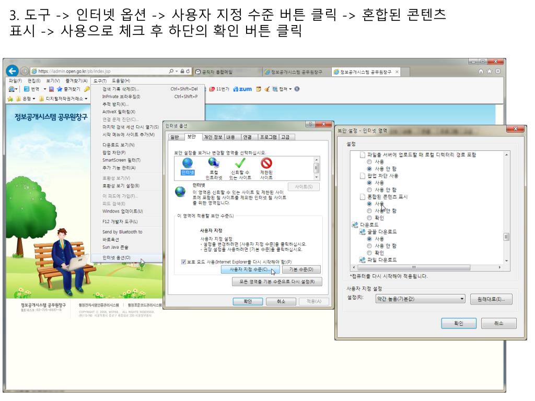The image size is (535, 401).
Task: Click the browser back arrow button
Action: (x=13, y=71)
